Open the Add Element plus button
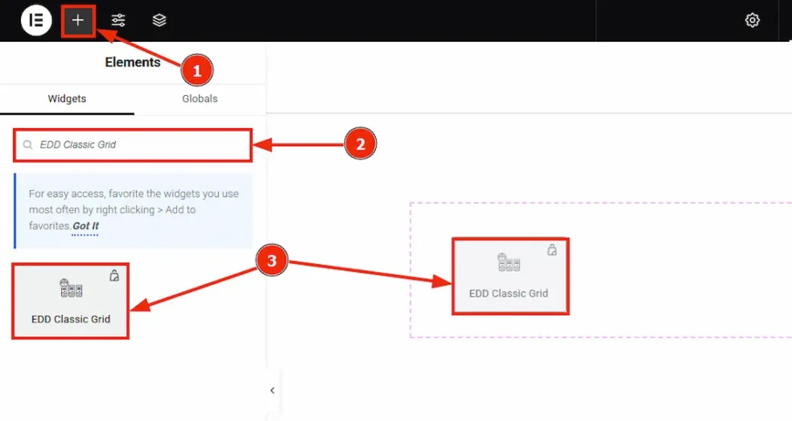Screen dimensions: 792x421 tap(78, 21)
